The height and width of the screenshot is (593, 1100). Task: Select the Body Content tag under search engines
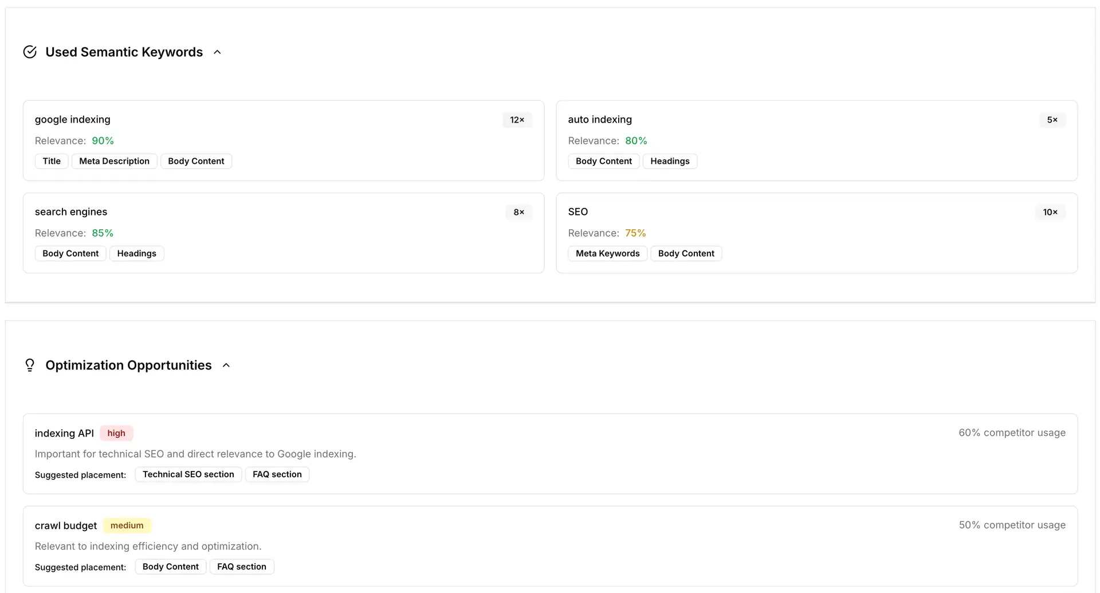coord(70,253)
